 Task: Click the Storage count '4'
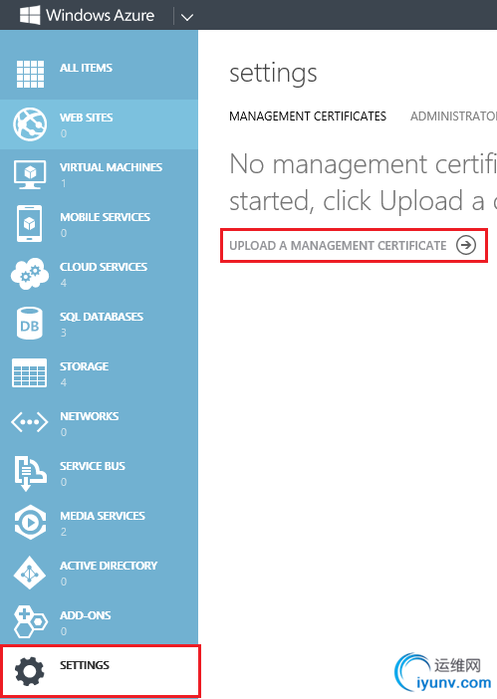point(64,382)
